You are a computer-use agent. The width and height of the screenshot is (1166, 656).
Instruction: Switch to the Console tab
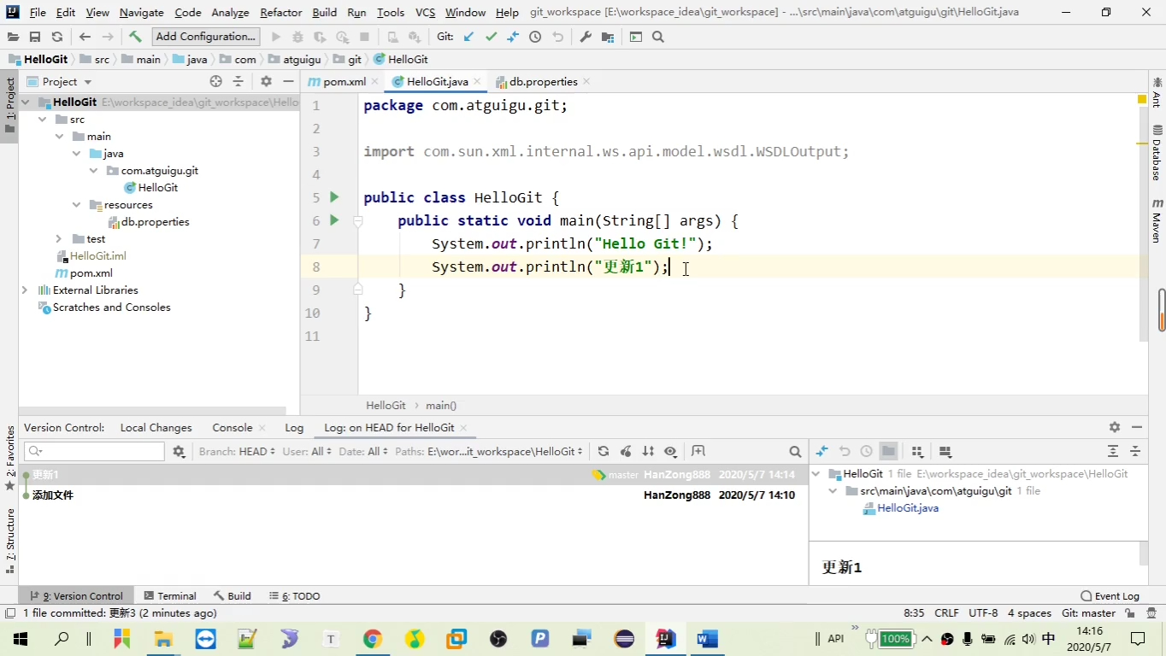[233, 427]
